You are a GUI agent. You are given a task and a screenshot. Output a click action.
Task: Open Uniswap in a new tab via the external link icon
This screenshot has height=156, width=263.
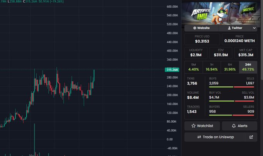[251, 137]
